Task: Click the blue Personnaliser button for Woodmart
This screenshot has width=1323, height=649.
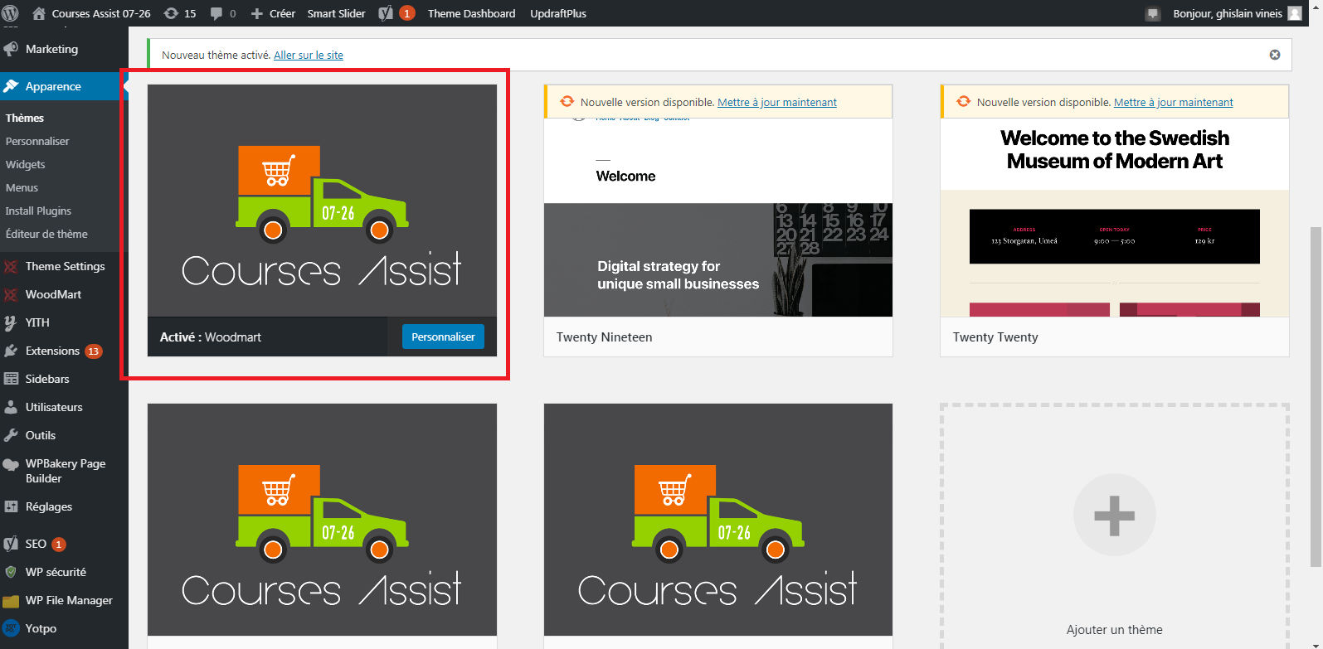Action: [x=443, y=337]
